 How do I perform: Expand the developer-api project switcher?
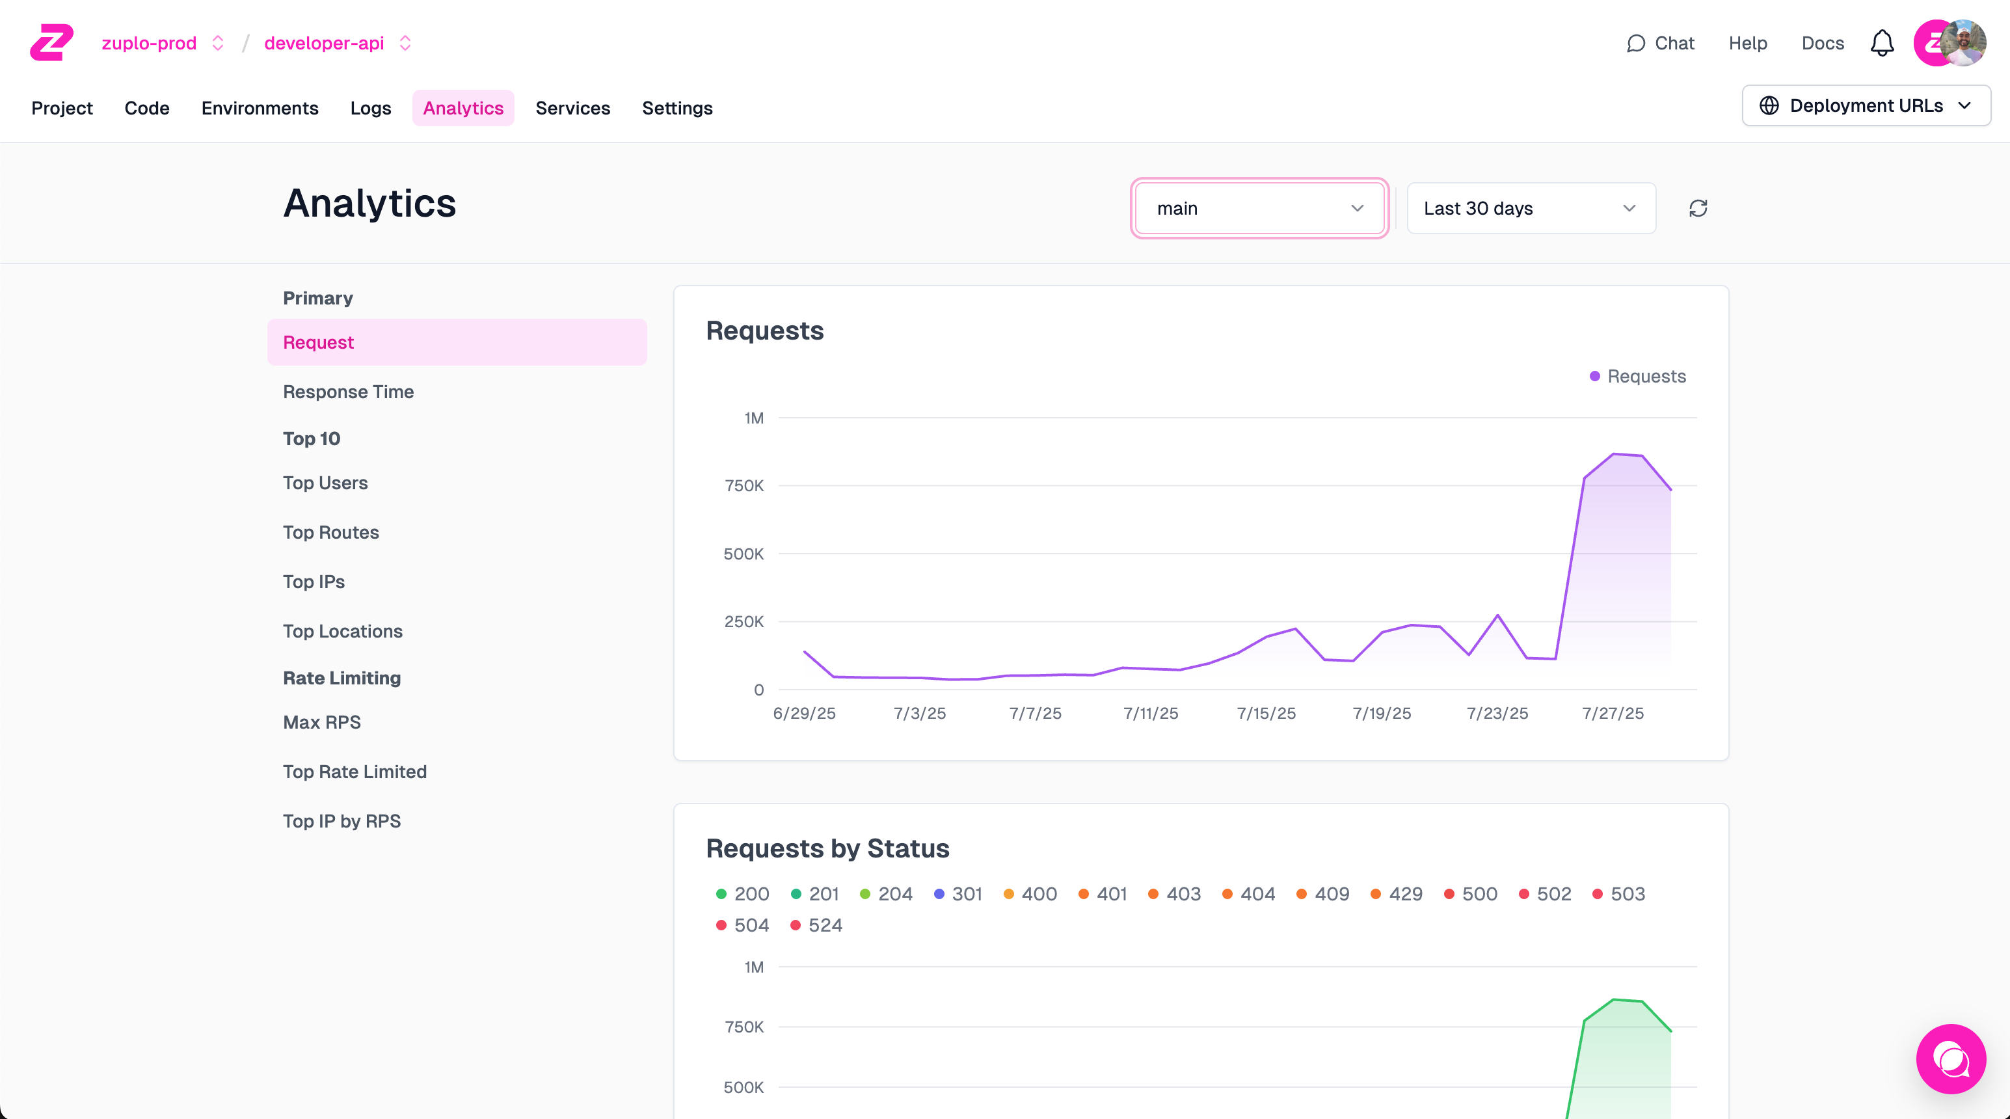[x=405, y=43]
